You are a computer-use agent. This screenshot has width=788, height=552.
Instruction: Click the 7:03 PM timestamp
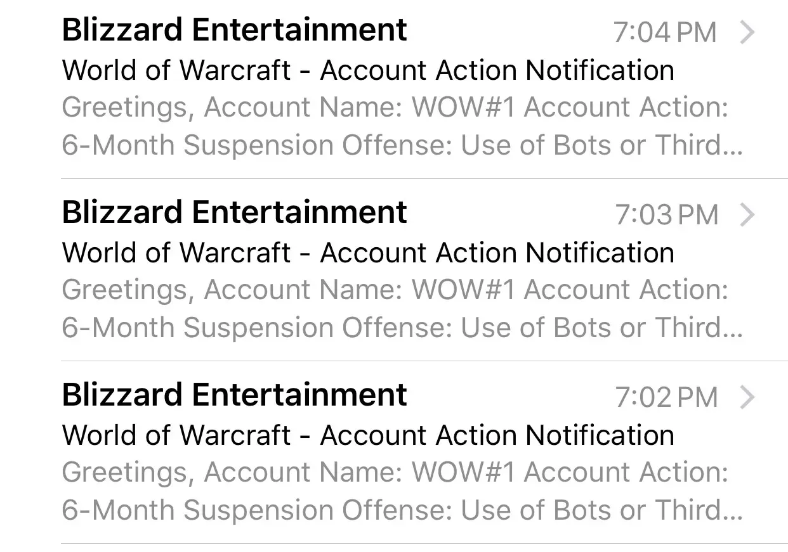tap(666, 215)
